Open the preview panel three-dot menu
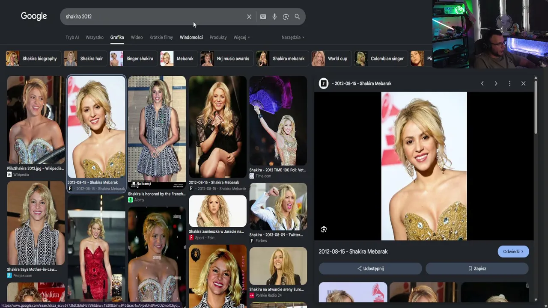This screenshot has height=308, width=548. click(x=509, y=83)
